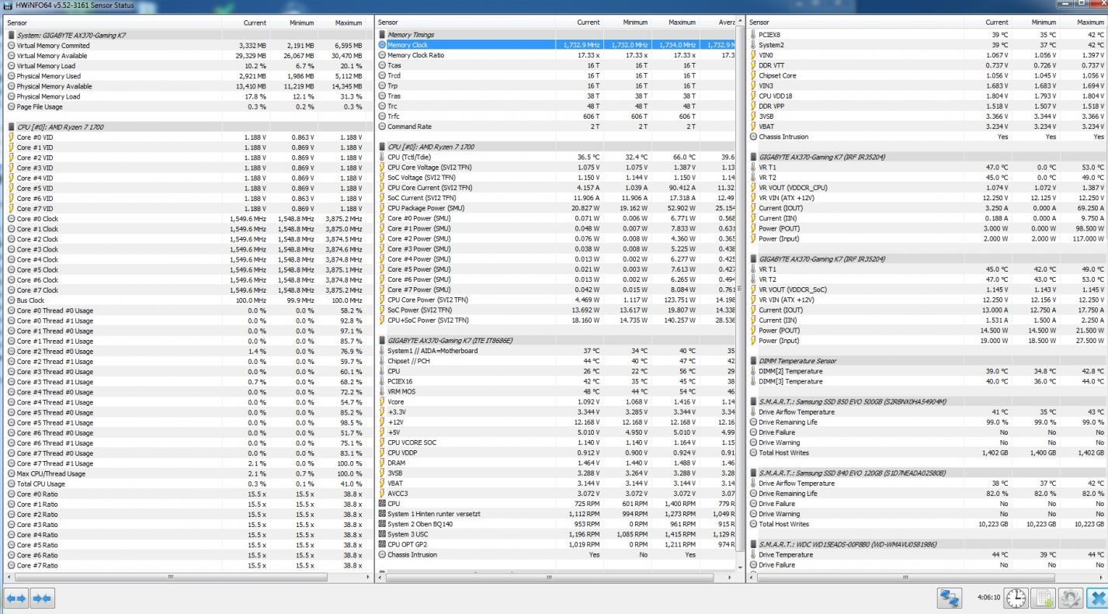Open sensor settings via the gear icon
Screen dimensions: 1108x614
(1071, 598)
